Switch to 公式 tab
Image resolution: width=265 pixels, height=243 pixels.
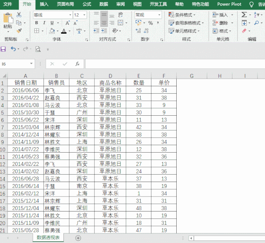click(x=87, y=4)
